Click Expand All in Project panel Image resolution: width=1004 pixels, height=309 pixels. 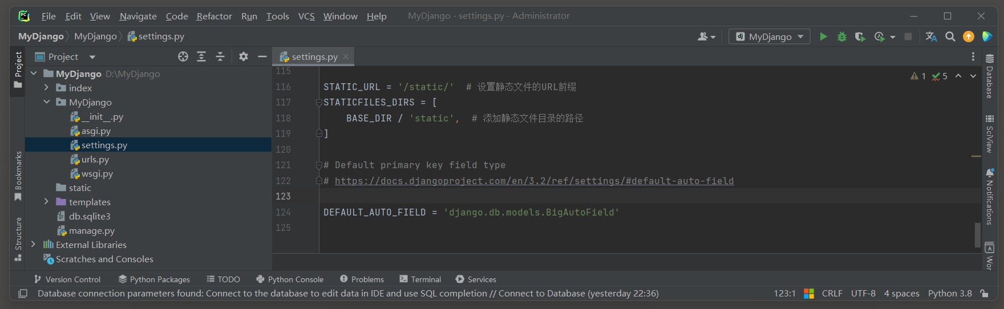pyautogui.click(x=201, y=56)
